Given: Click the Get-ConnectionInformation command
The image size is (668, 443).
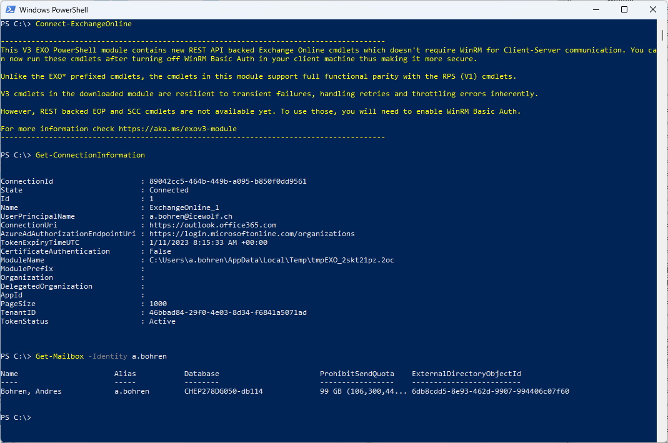Looking at the screenshot, I should coord(91,155).
